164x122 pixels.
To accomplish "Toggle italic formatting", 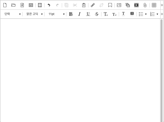I will pyautogui.click(x=79, y=14).
